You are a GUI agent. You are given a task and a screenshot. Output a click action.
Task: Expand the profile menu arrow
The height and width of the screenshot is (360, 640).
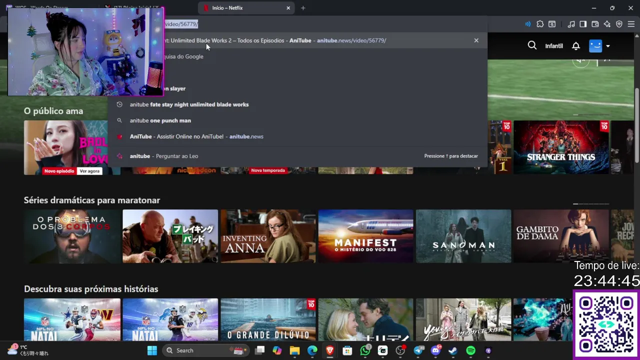click(608, 46)
